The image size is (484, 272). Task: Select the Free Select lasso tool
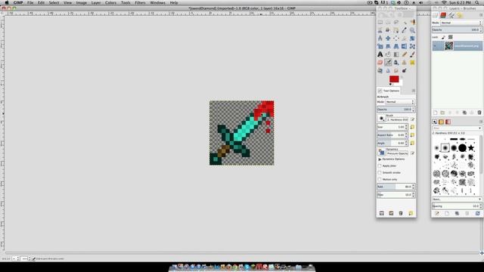point(396,22)
